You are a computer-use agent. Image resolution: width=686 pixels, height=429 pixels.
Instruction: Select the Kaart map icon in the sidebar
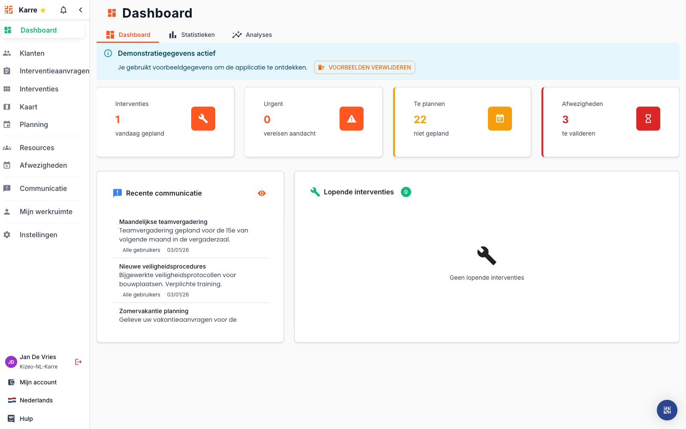(7, 106)
